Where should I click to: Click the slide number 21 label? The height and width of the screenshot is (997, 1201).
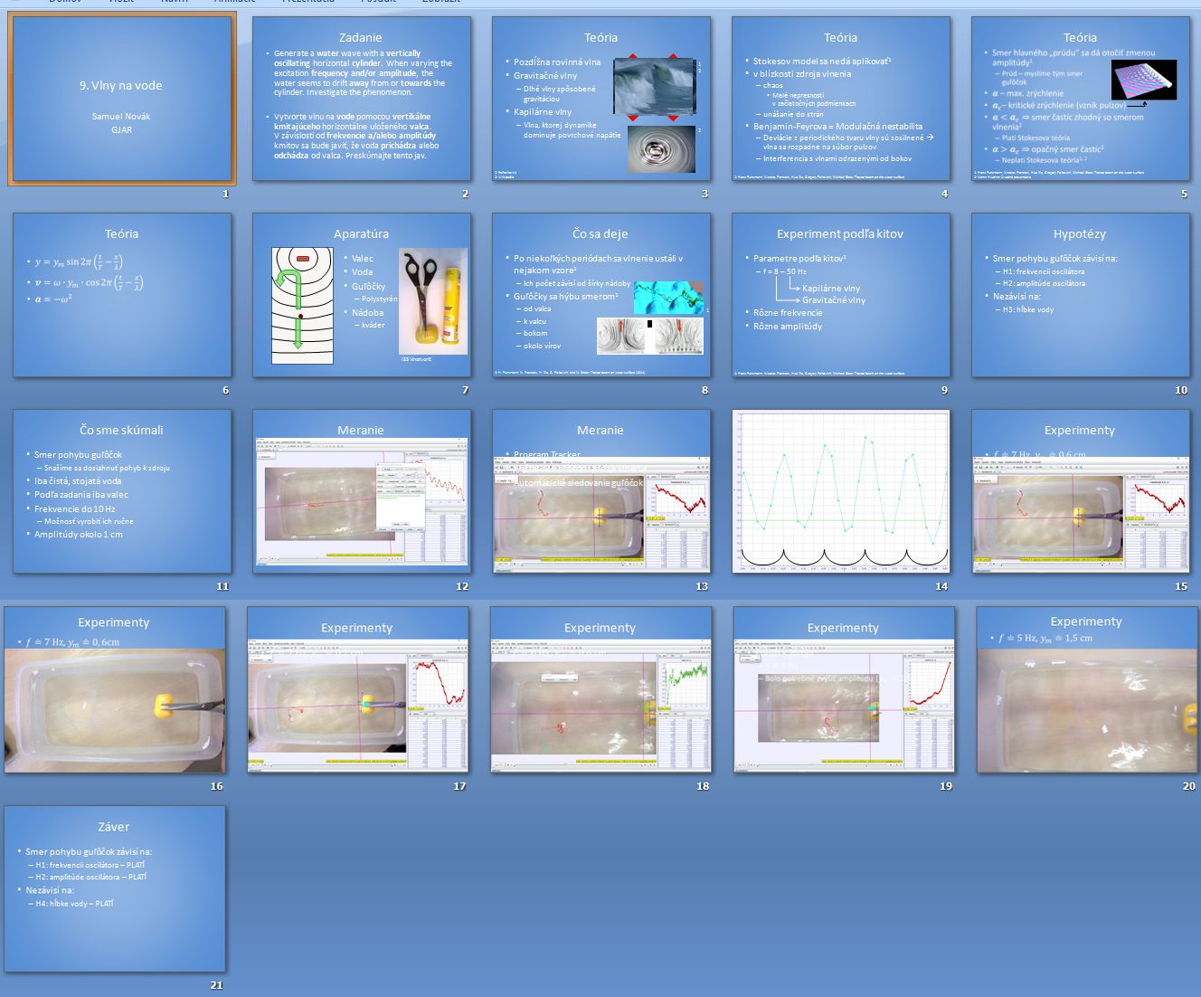216,985
